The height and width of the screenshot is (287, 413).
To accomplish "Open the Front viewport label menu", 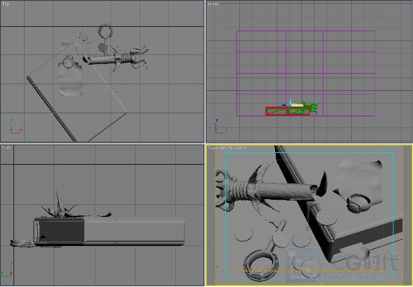I will pos(213,4).
